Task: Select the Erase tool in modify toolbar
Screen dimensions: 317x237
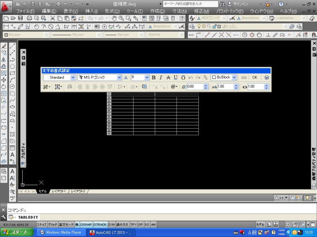Action: [x=4, y=46]
